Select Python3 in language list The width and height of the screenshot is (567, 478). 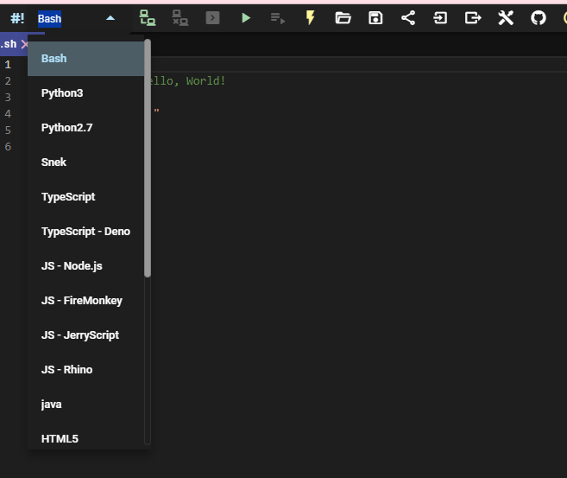(85, 93)
